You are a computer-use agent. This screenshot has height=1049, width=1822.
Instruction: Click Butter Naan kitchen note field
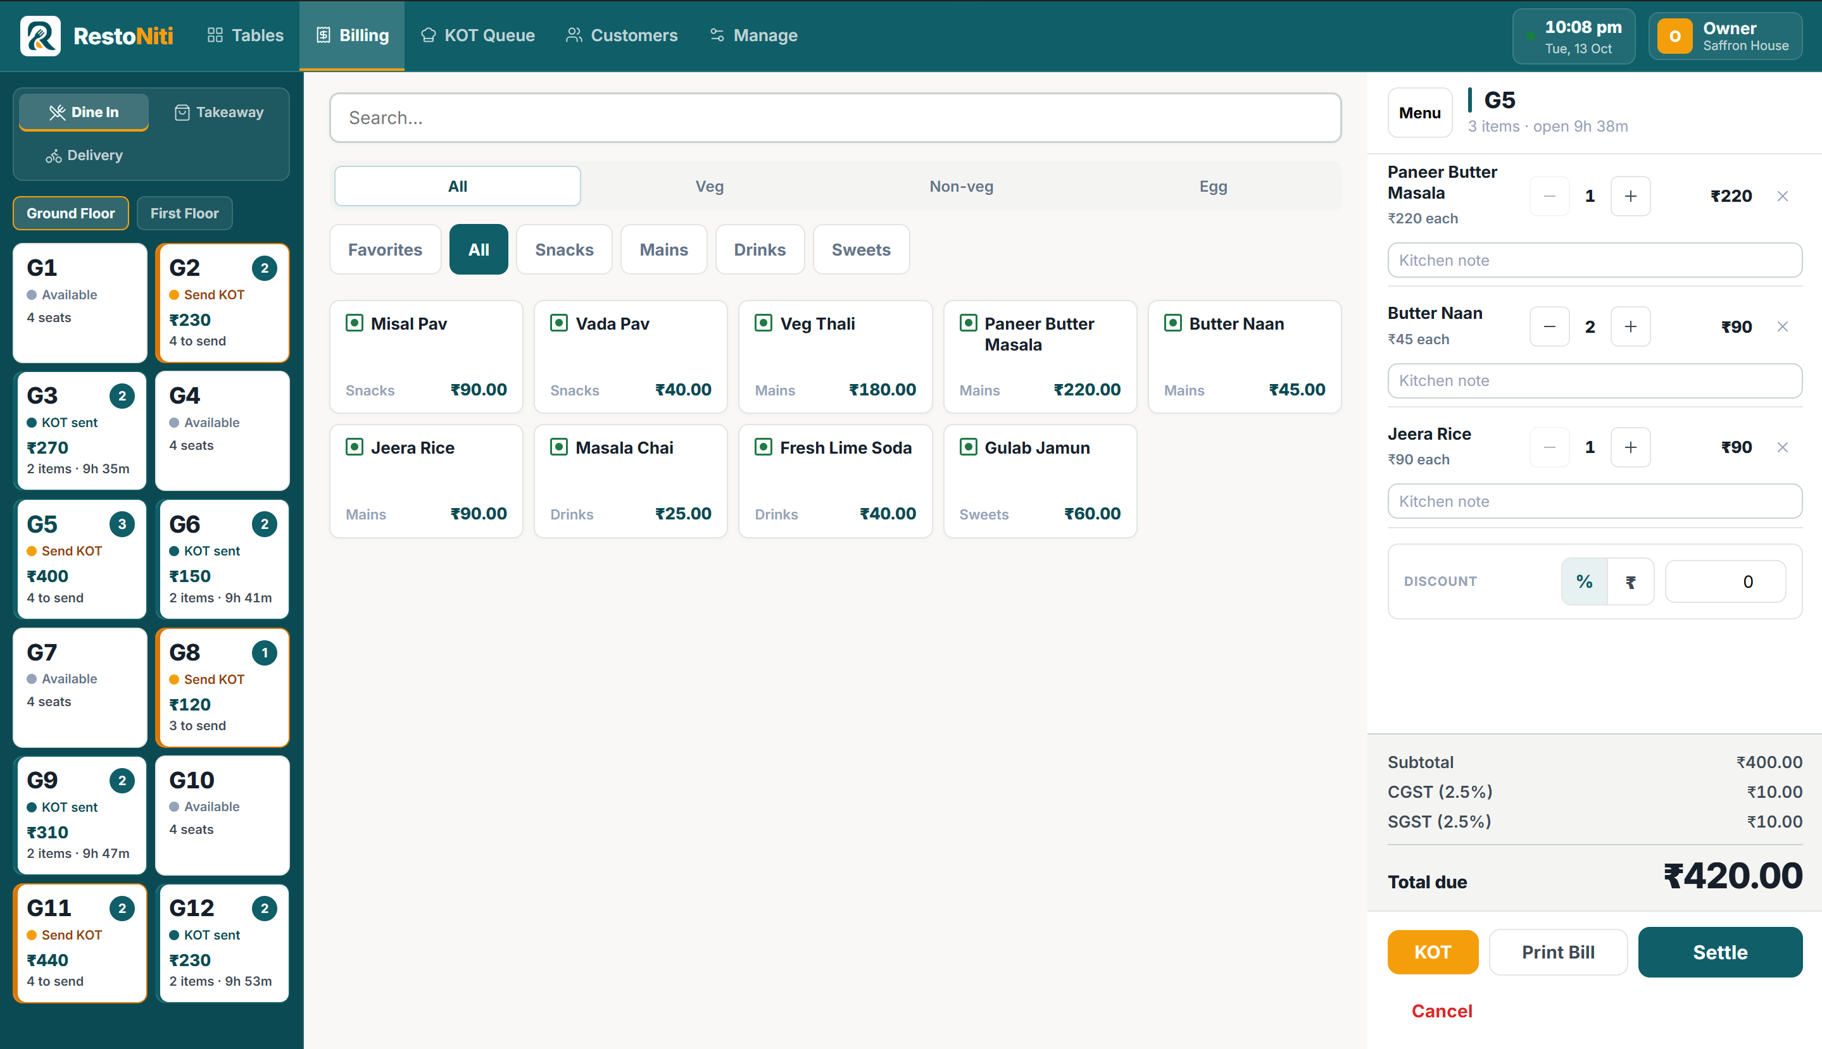click(1594, 380)
